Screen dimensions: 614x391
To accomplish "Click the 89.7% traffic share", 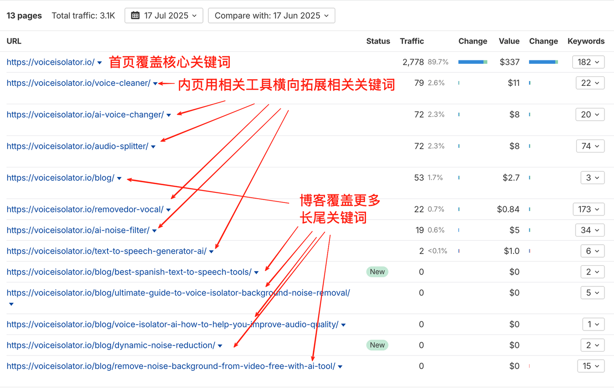I will click(438, 62).
